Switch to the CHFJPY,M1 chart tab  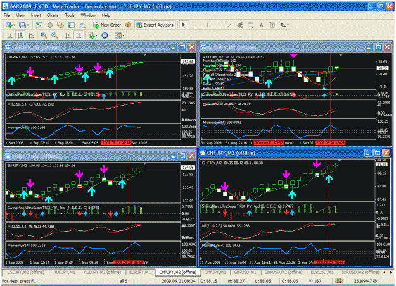point(215,272)
